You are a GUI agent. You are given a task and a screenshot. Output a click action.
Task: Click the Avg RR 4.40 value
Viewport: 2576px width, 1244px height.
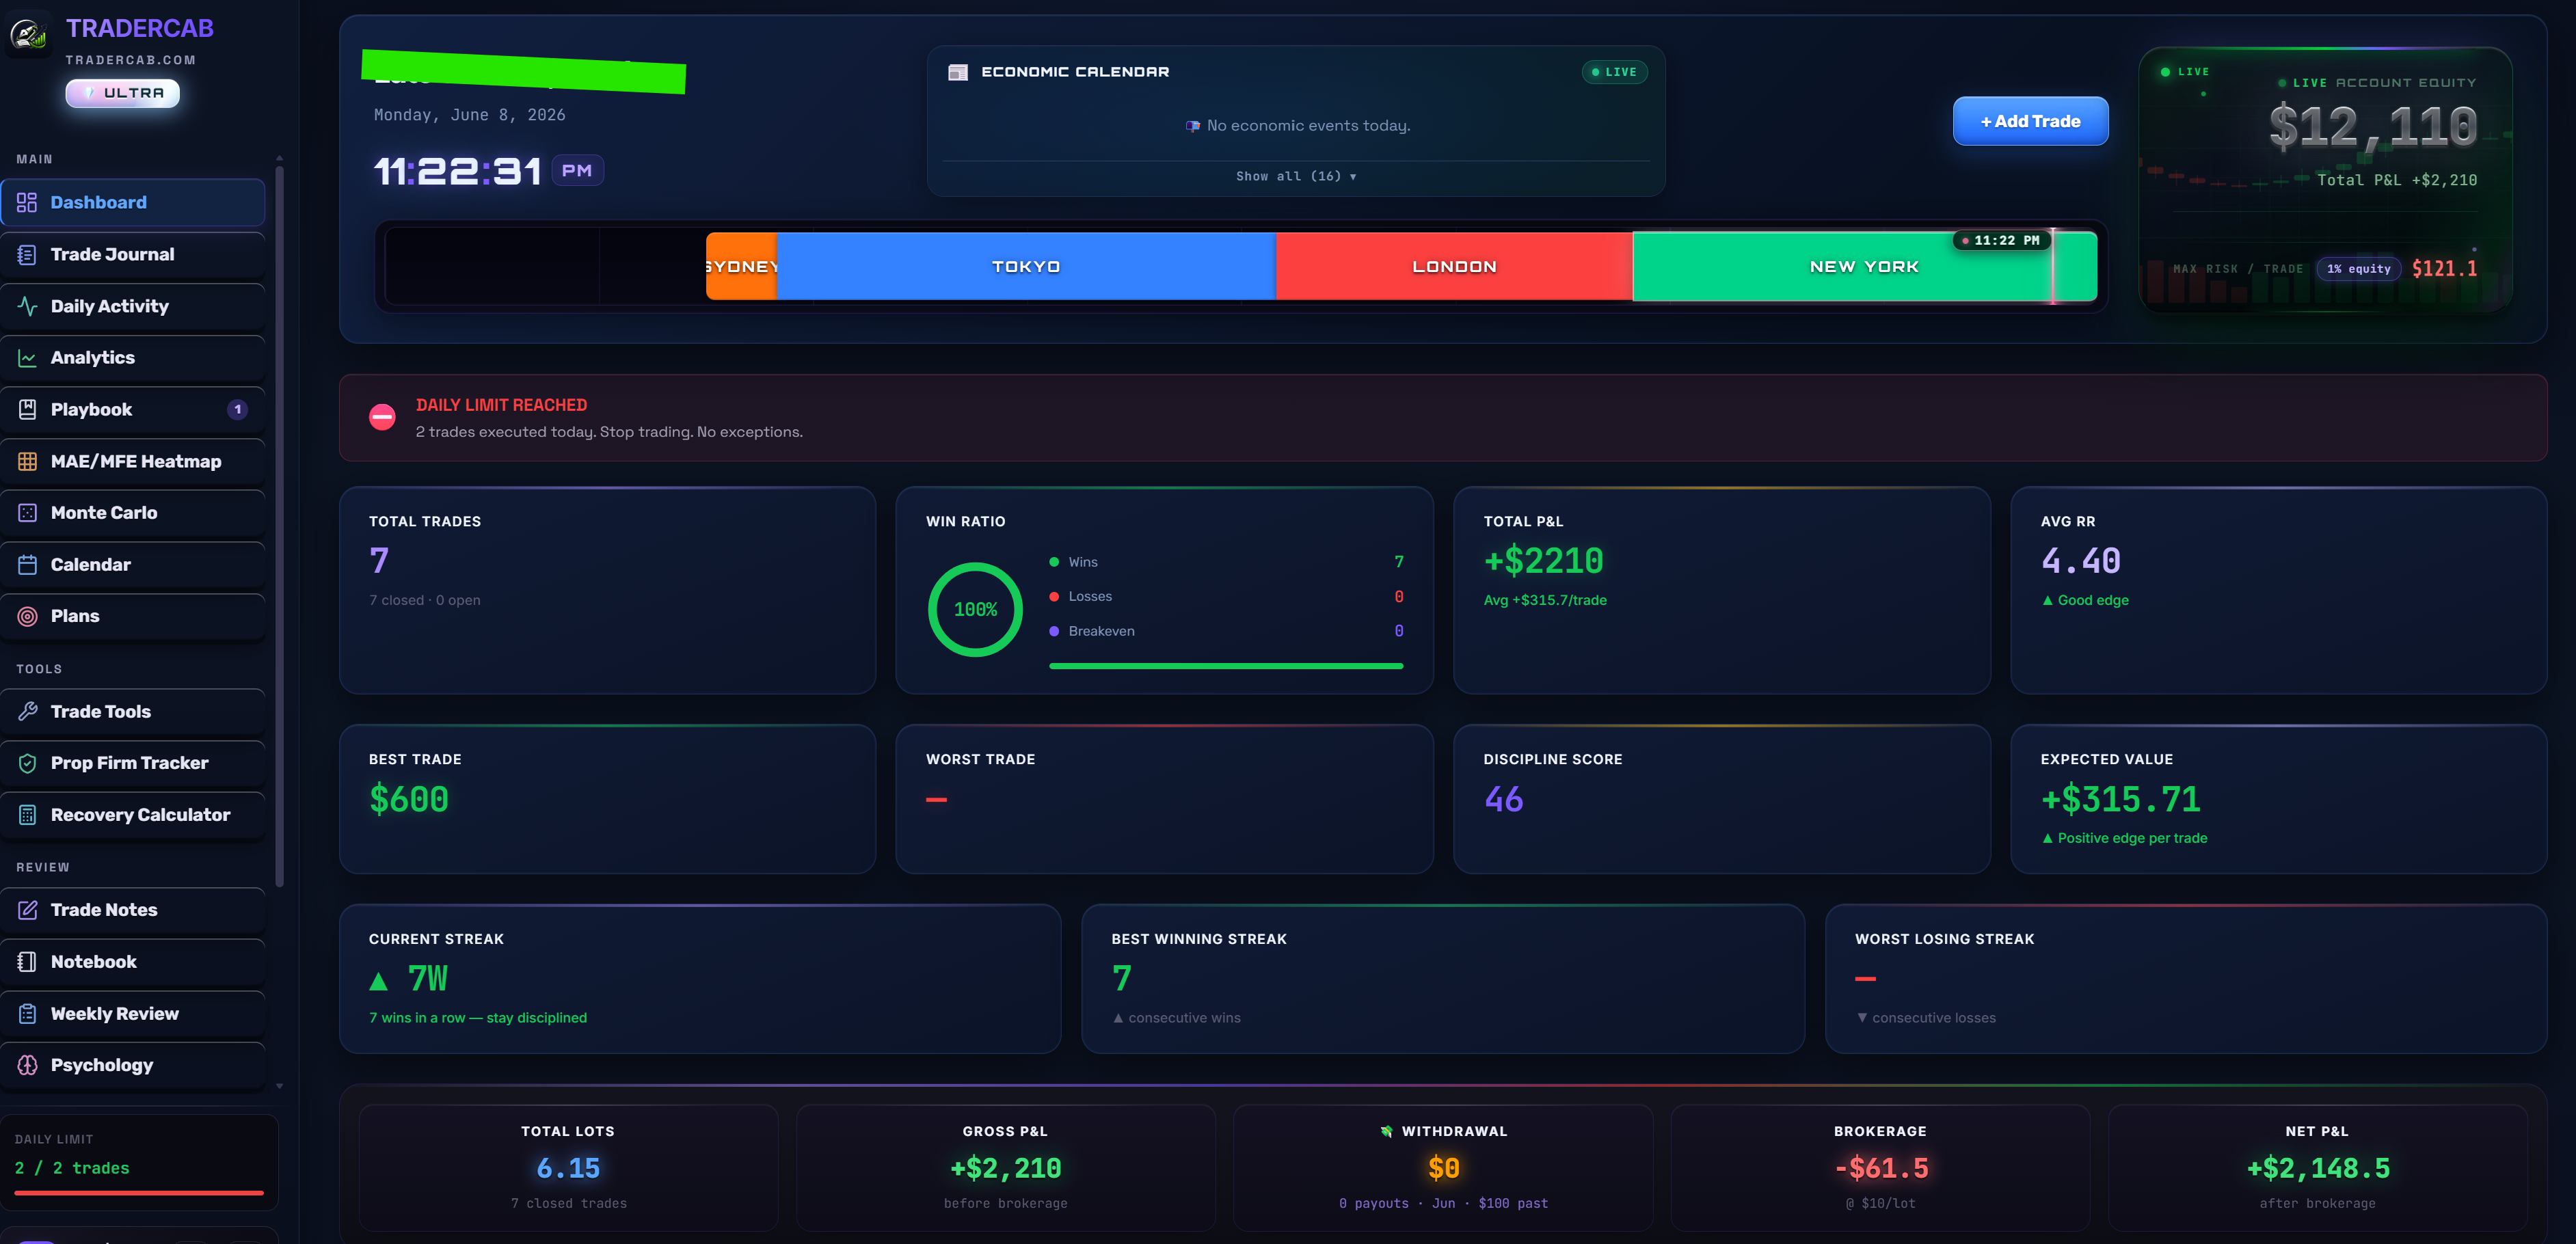tap(2080, 561)
